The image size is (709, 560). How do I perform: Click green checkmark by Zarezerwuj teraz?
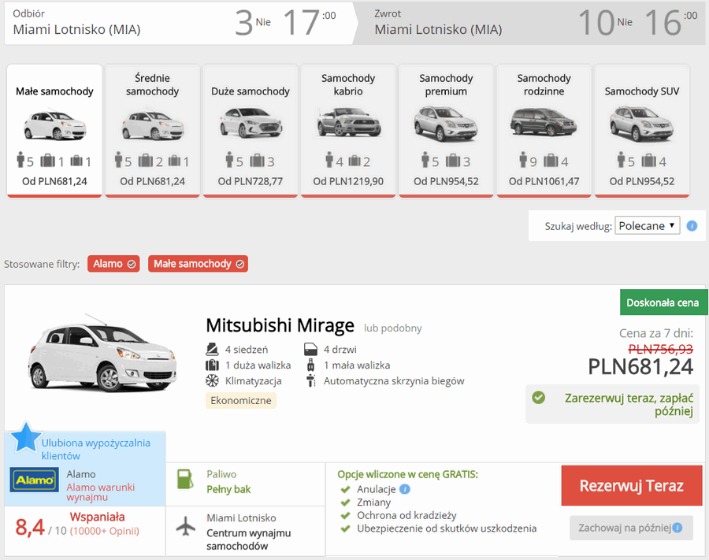point(538,398)
